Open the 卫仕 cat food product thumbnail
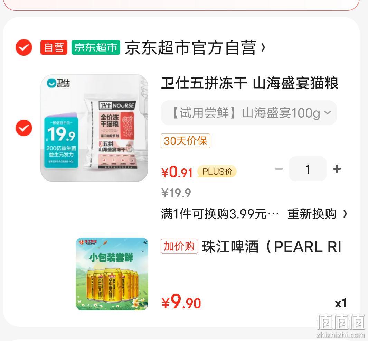Viewport: 368px width, 341px height. pyautogui.click(x=94, y=128)
